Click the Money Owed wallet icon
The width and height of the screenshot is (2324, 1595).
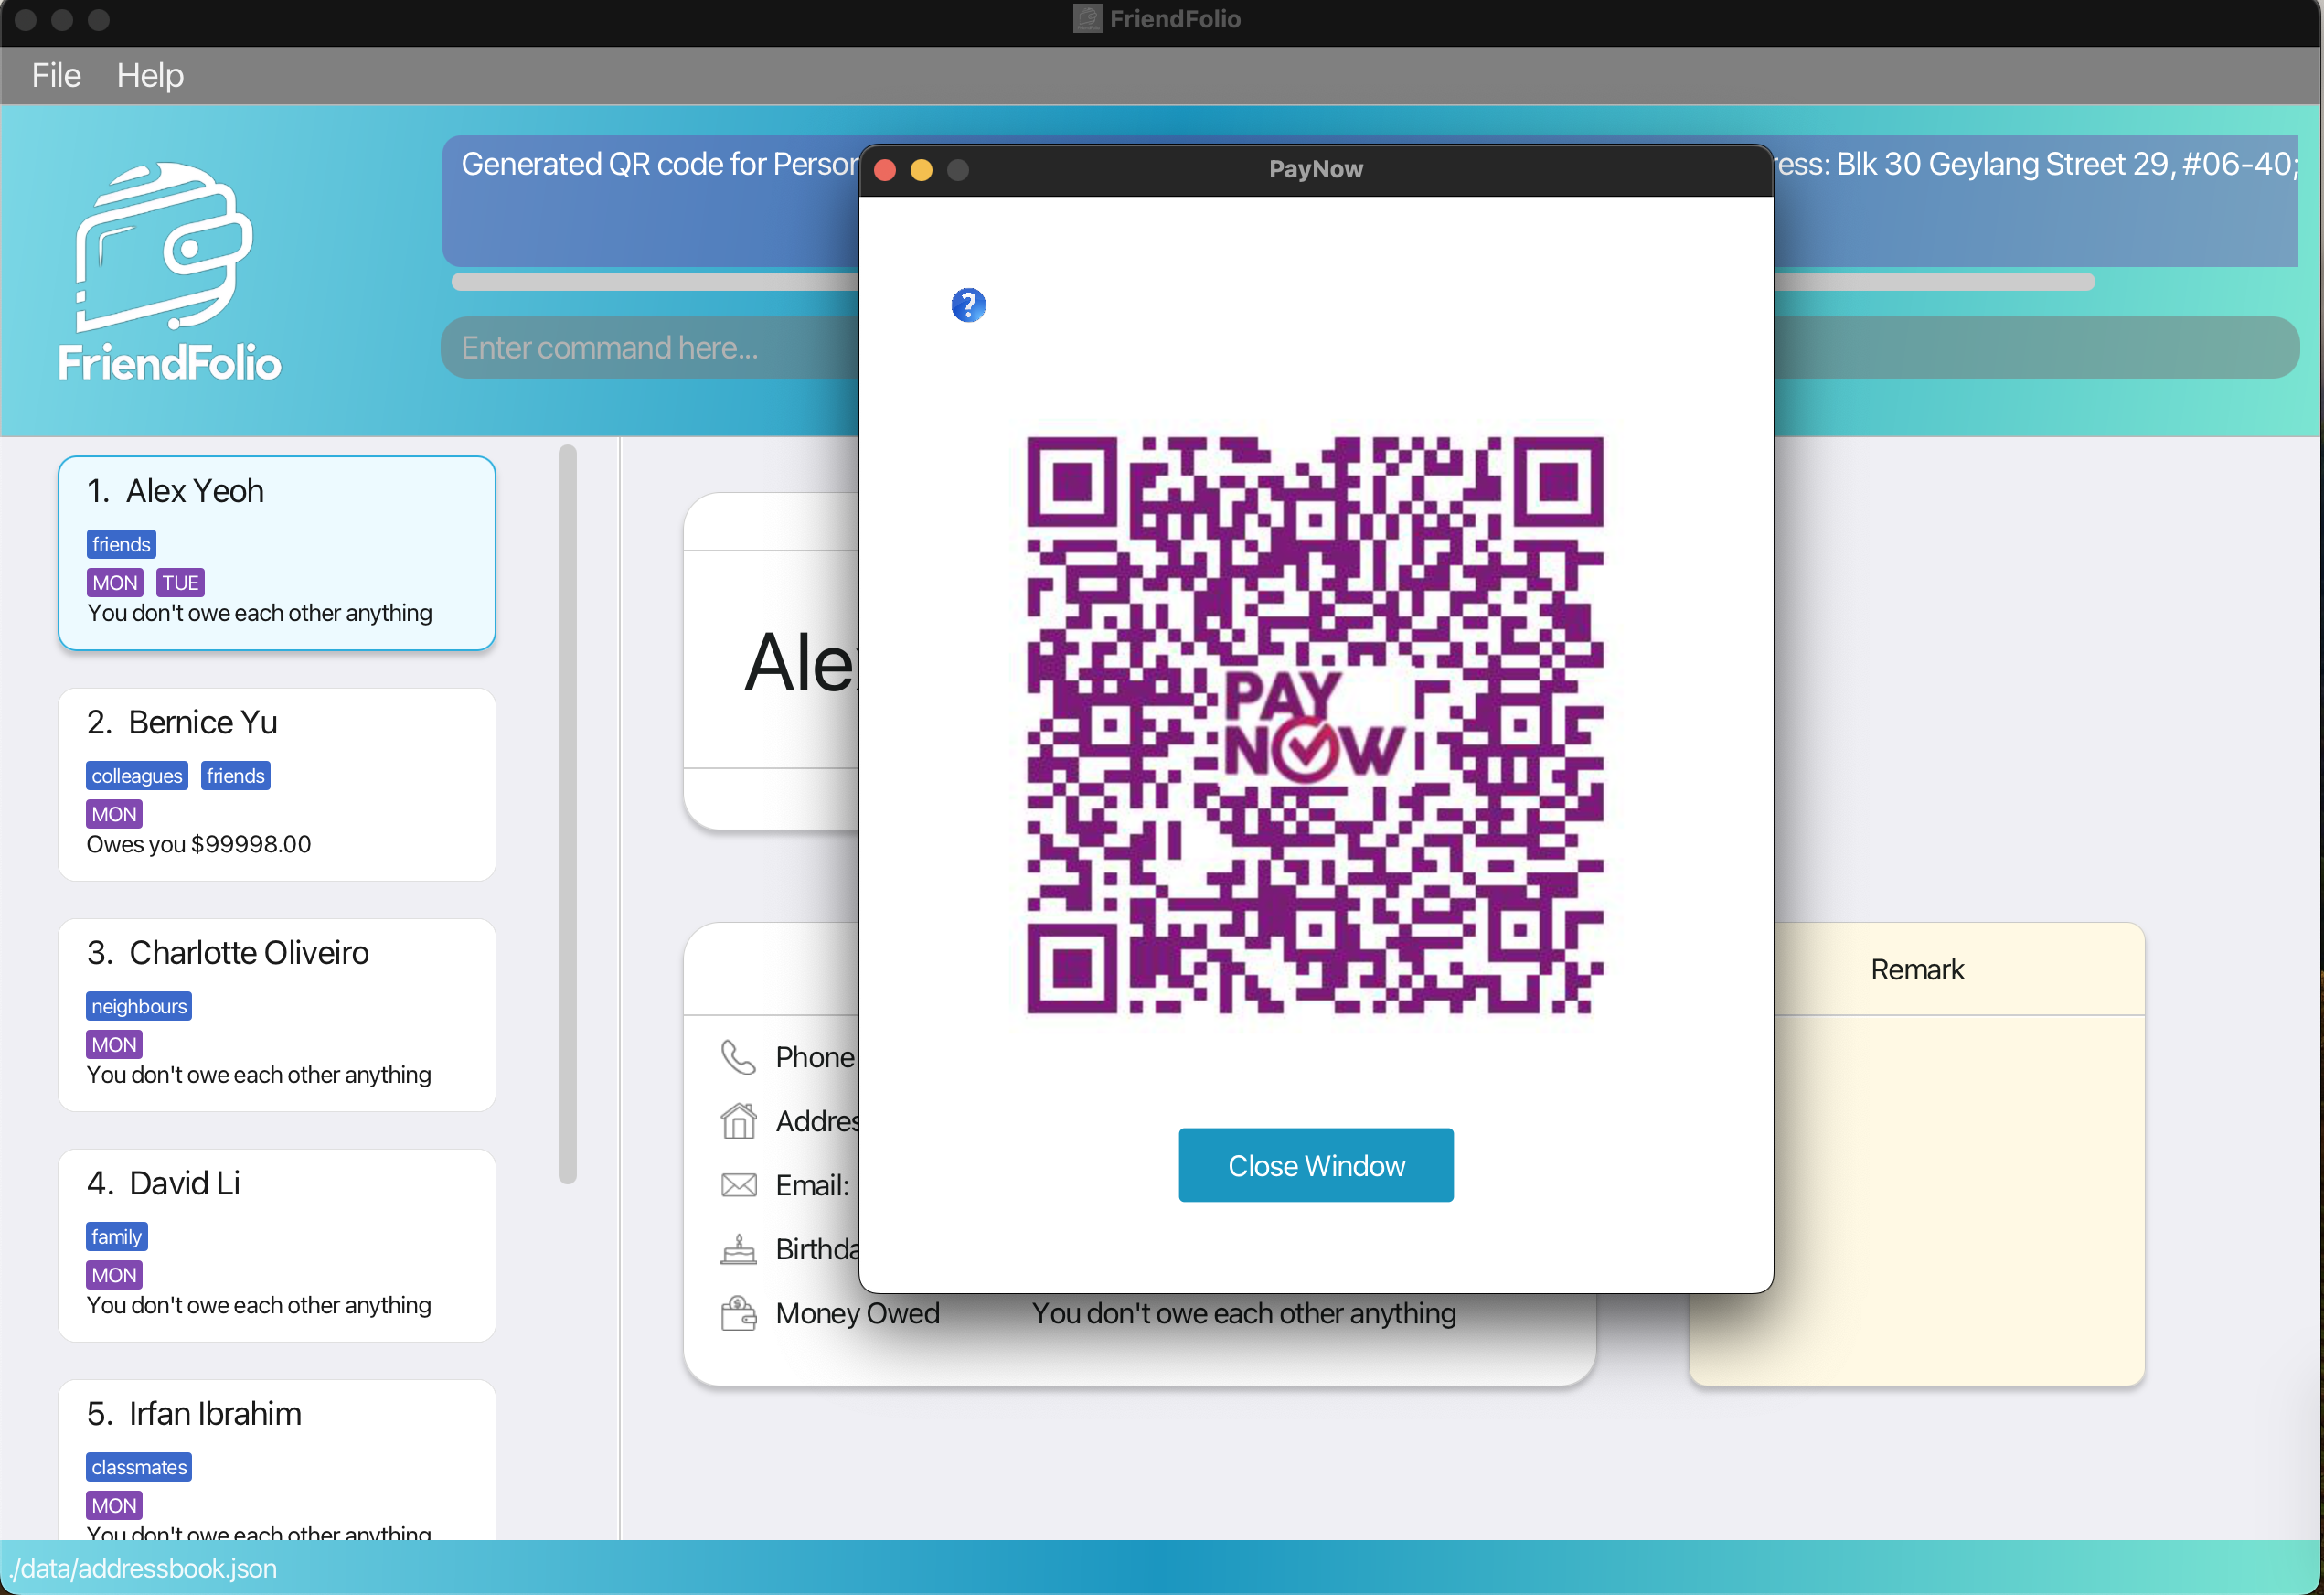(738, 1312)
